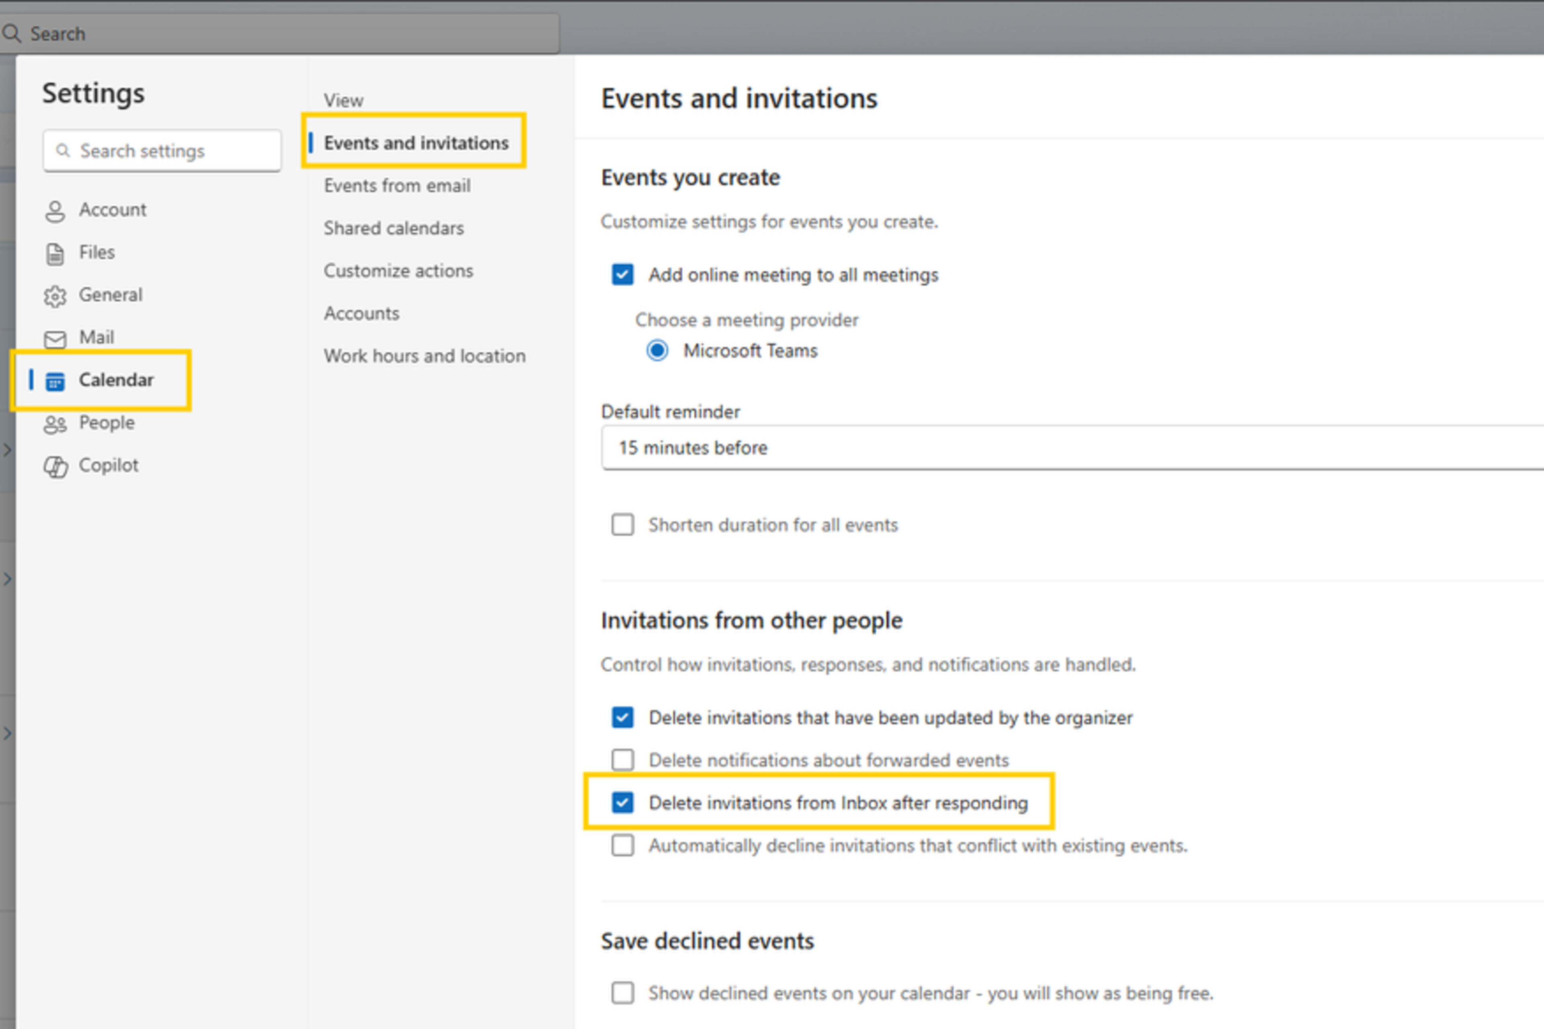Select the Microsoft Teams radio button
This screenshot has height=1029, width=1544.
click(657, 351)
